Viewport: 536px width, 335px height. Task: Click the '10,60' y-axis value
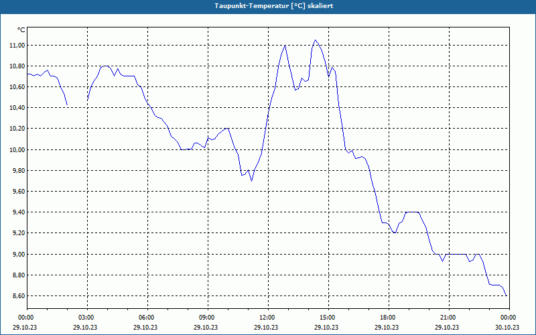click(x=18, y=87)
